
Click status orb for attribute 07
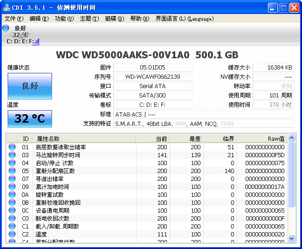point(12,179)
